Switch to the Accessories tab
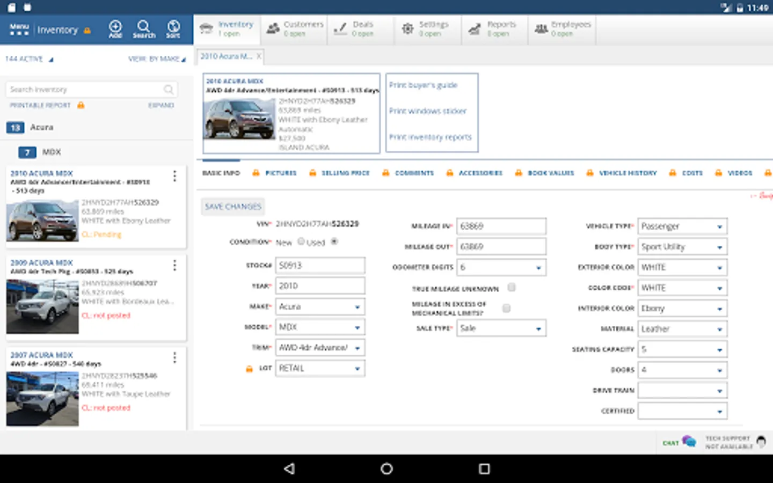773x483 pixels. (480, 173)
